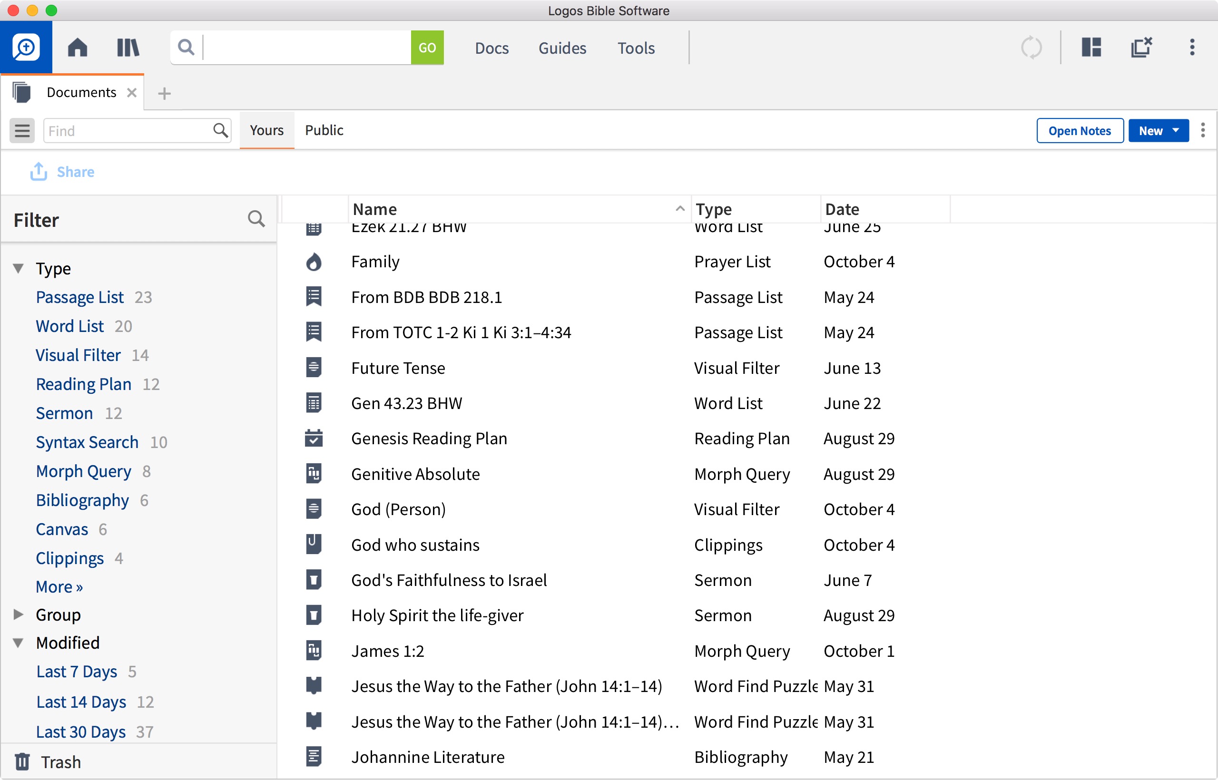Viewport: 1218px width, 780px height.
Task: Filter documents modified in Last 30 Days
Action: 80,731
